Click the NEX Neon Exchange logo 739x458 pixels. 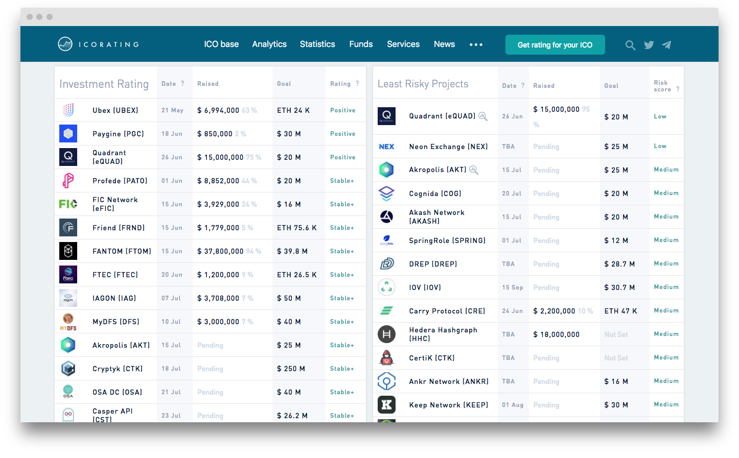pos(386,147)
